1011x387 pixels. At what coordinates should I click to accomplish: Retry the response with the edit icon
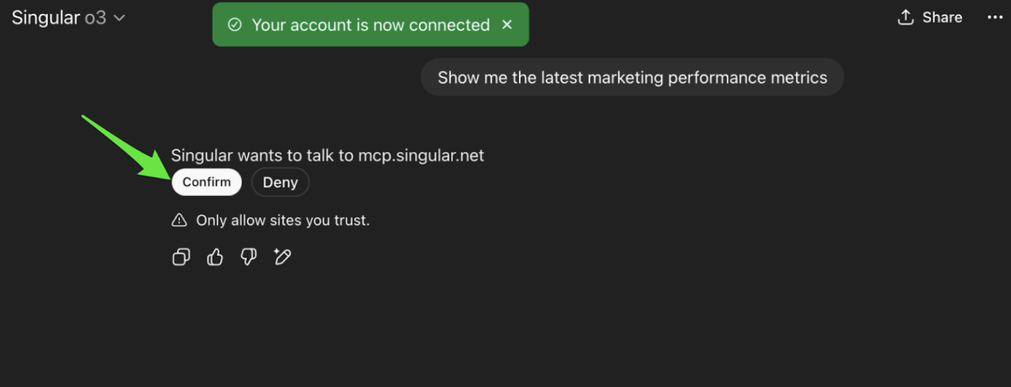(282, 257)
